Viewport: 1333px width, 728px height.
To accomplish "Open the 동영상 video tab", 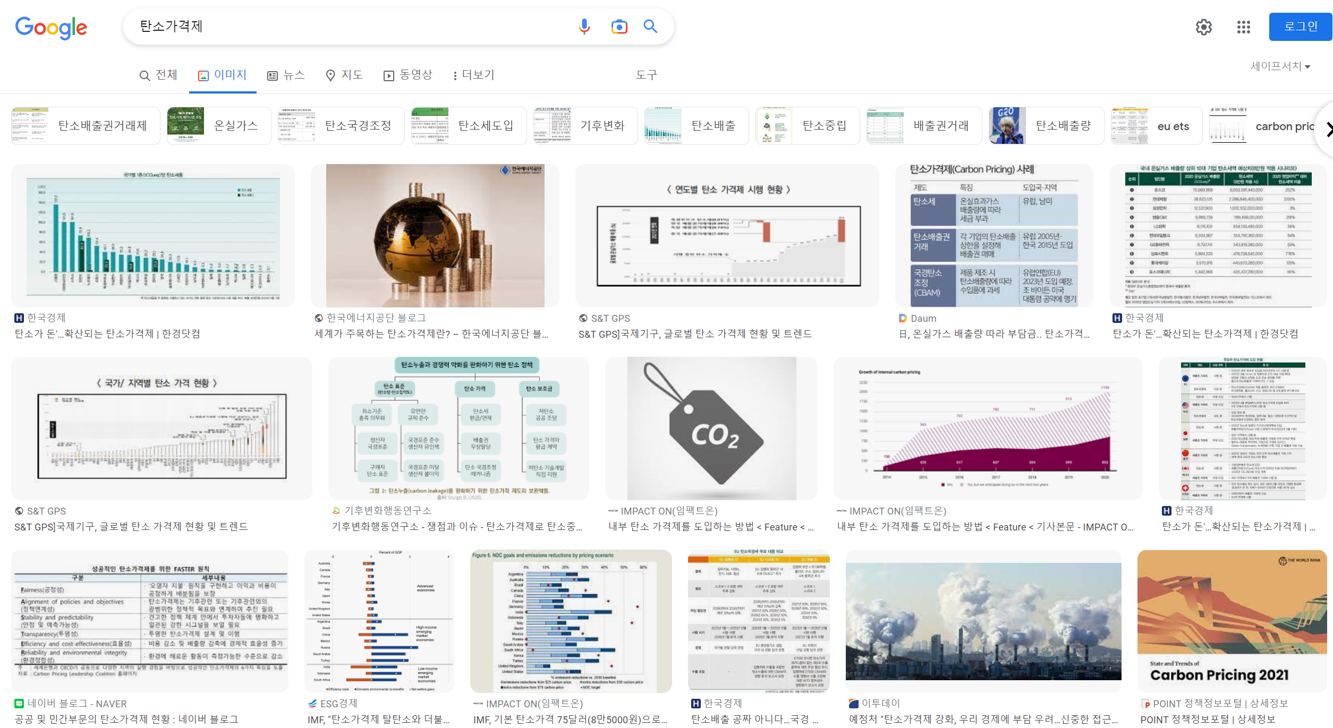I will click(408, 75).
